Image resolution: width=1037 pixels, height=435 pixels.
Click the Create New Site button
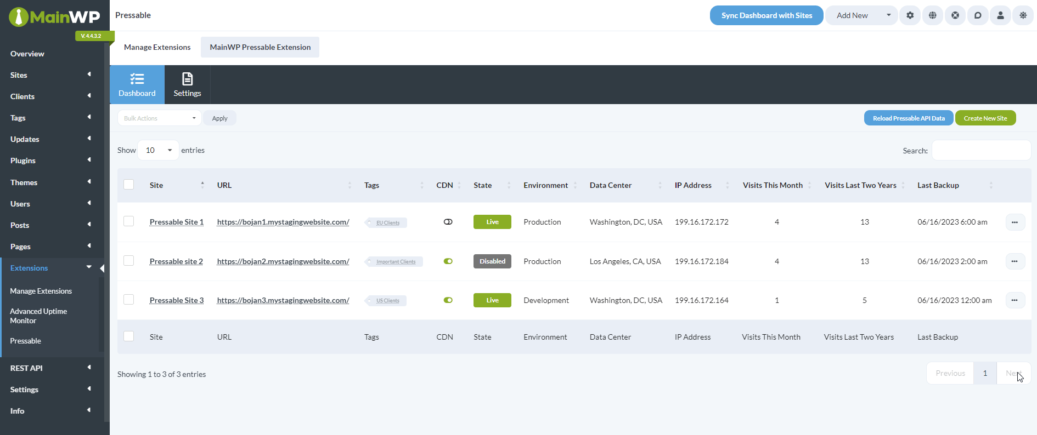click(985, 118)
